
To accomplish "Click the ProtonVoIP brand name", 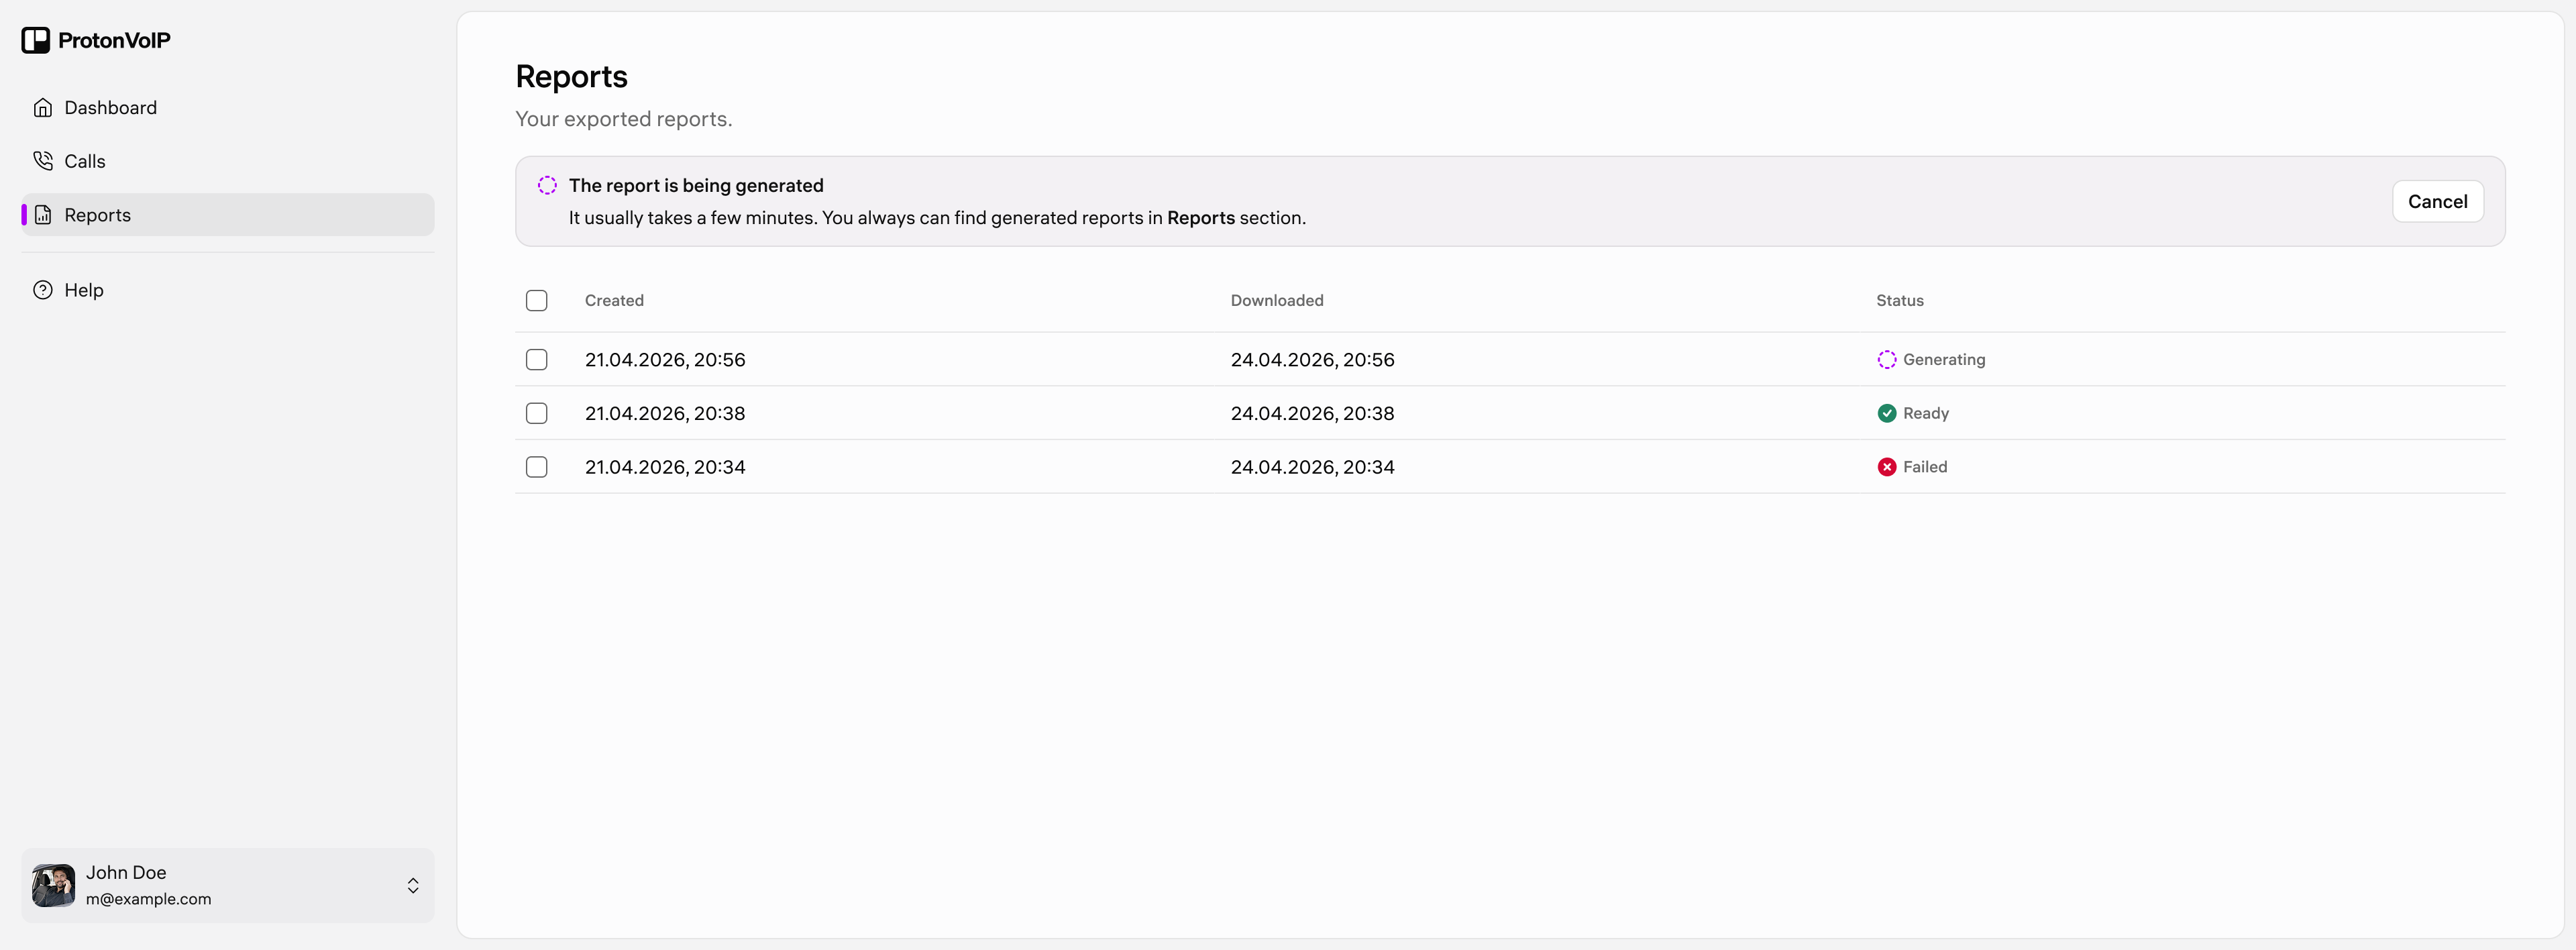I will (x=114, y=40).
